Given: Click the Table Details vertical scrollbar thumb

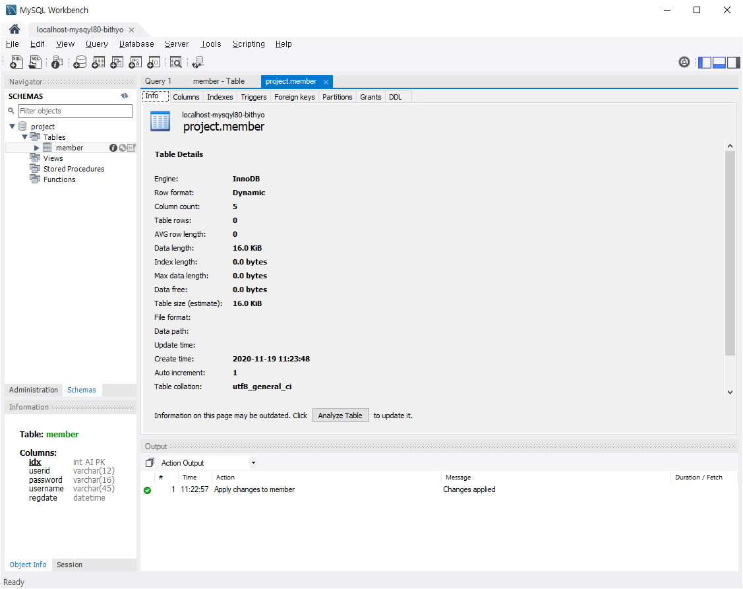Looking at the screenshot, I should point(730,253).
